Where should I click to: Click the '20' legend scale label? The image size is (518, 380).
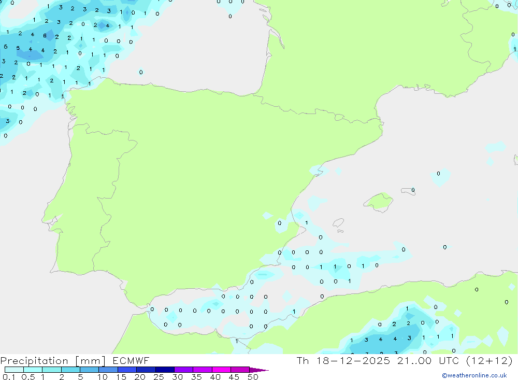140,377
